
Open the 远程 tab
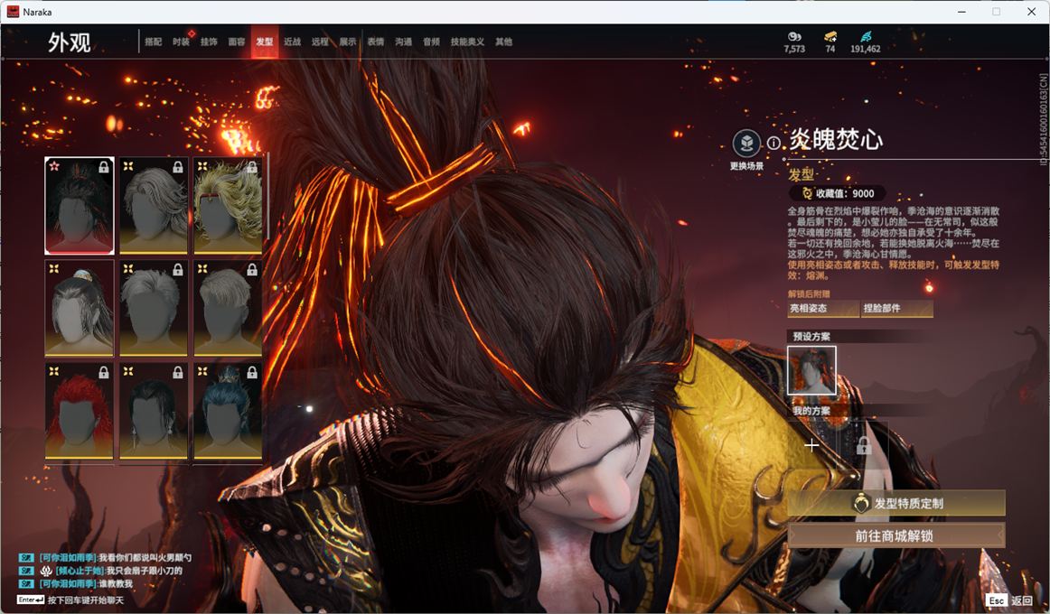click(x=320, y=42)
